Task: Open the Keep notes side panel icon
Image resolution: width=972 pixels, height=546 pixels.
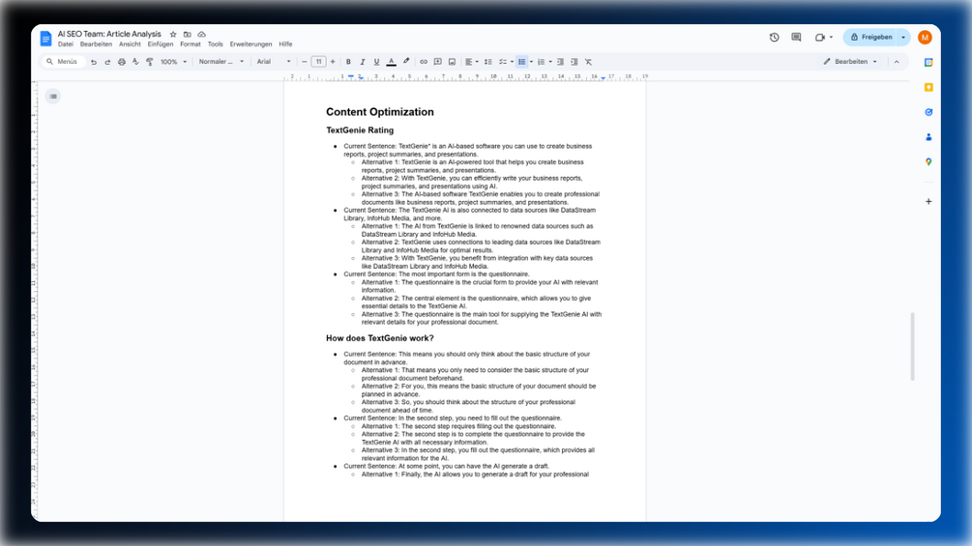Action: point(928,87)
